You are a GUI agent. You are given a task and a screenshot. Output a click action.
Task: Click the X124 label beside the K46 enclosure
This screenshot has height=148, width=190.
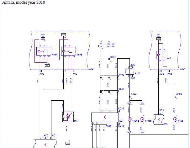point(182,69)
